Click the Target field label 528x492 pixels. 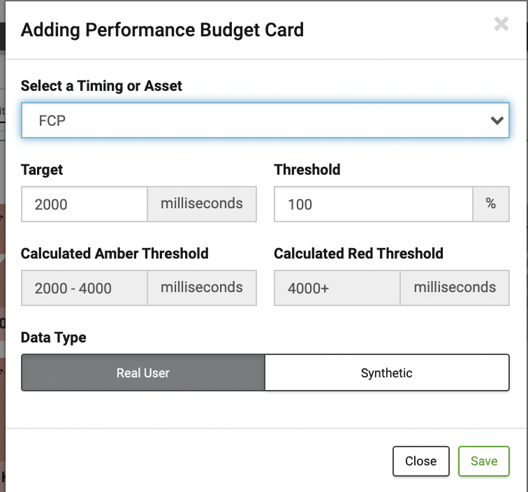[42, 170]
